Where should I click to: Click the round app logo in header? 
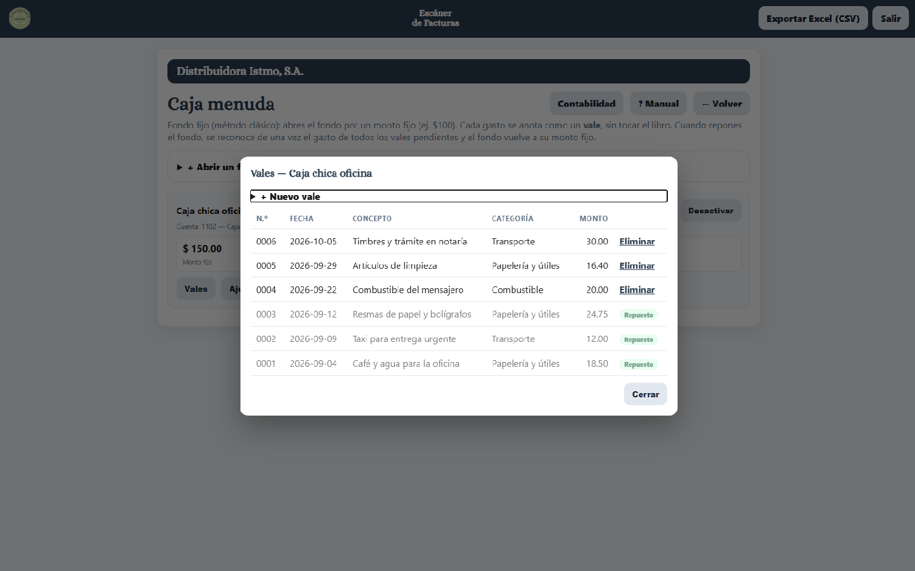pyautogui.click(x=20, y=18)
